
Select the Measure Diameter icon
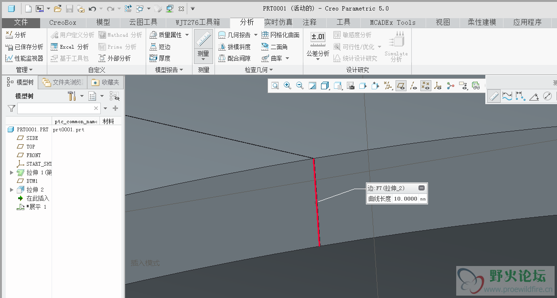(x=547, y=96)
